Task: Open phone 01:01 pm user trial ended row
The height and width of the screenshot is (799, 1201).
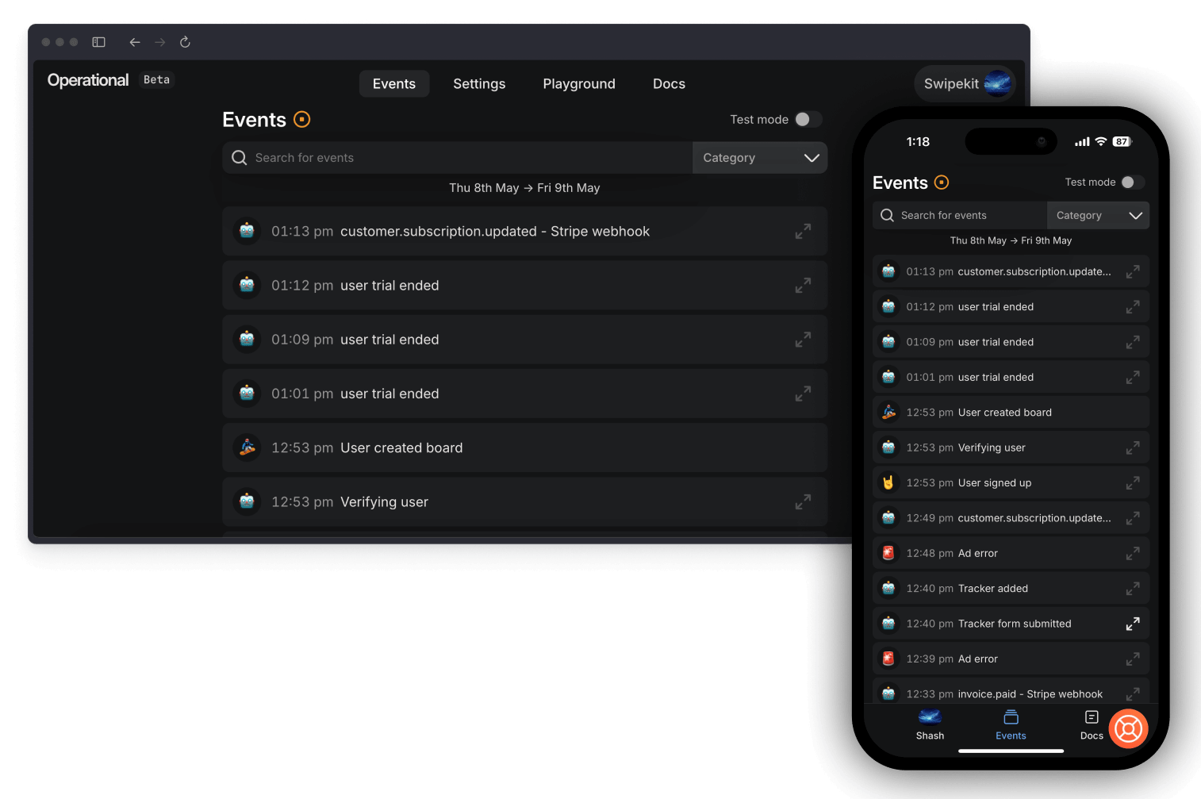Action: 1011,377
